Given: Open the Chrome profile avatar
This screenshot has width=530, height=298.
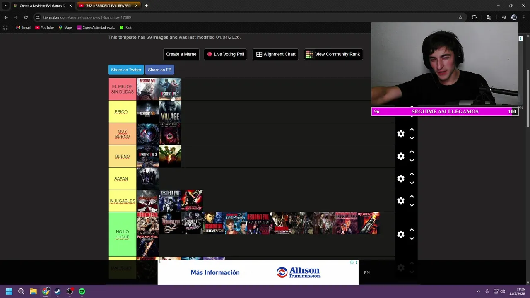Looking at the screenshot, I should (x=514, y=17).
